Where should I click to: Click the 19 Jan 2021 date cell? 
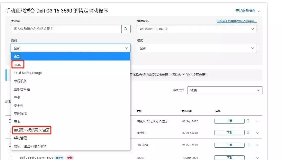click(190, 158)
